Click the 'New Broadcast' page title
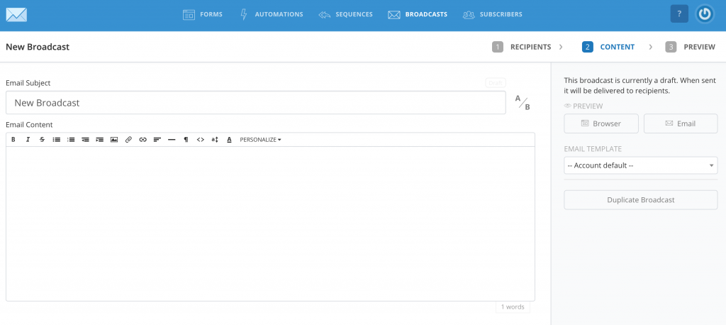 pos(38,47)
